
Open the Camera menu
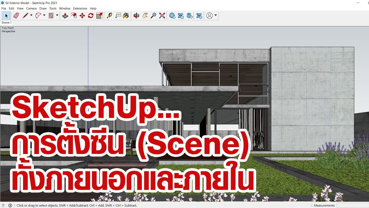click(x=31, y=8)
